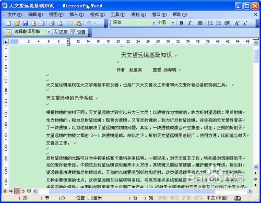Click the vertical scrollbar thumb
Viewport: 261px width, 203px height.
[256, 56]
